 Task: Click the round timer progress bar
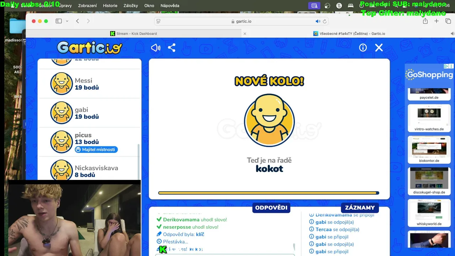269,193
